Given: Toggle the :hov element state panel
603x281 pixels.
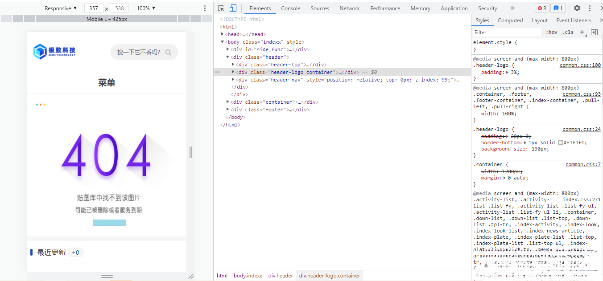Looking at the screenshot, I should click(552, 32).
